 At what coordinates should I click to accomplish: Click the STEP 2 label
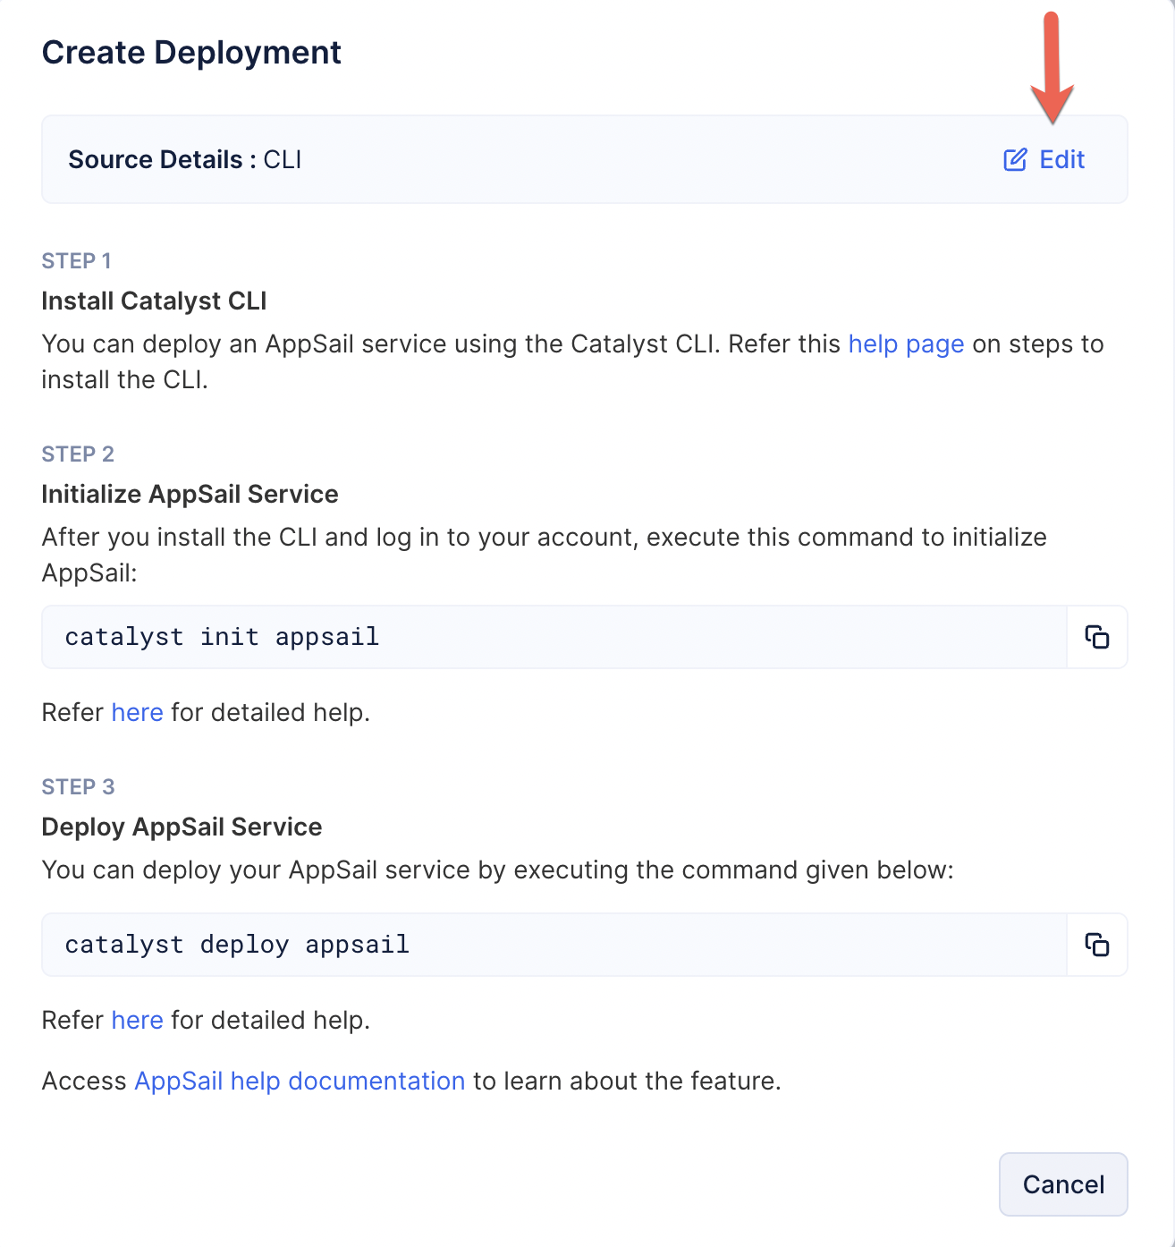[x=78, y=454]
